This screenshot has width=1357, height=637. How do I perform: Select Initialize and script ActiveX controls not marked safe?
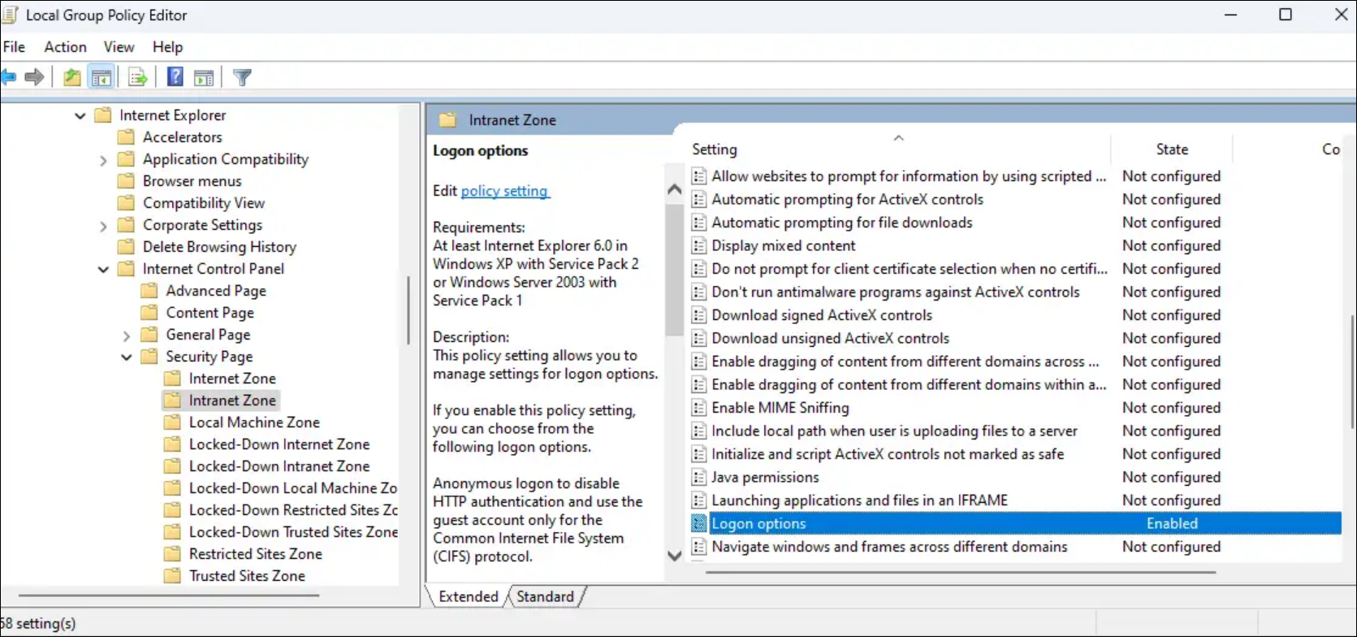point(888,454)
